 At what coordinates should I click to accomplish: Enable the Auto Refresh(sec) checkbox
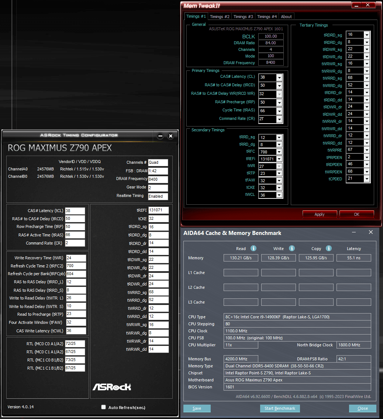pos(103,407)
